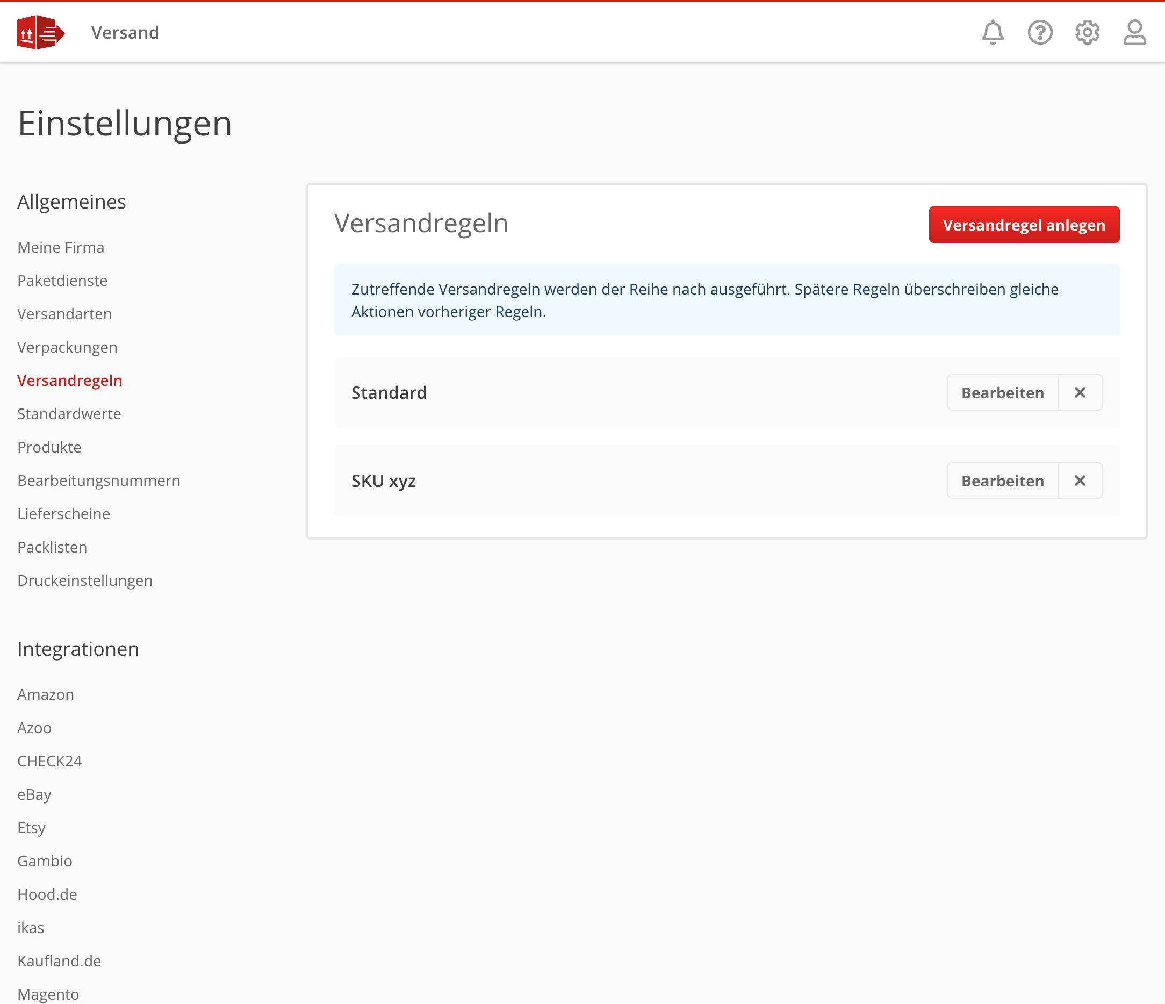Image resolution: width=1165 pixels, height=1004 pixels.
Task: Open the Gambio integration
Action: point(45,861)
